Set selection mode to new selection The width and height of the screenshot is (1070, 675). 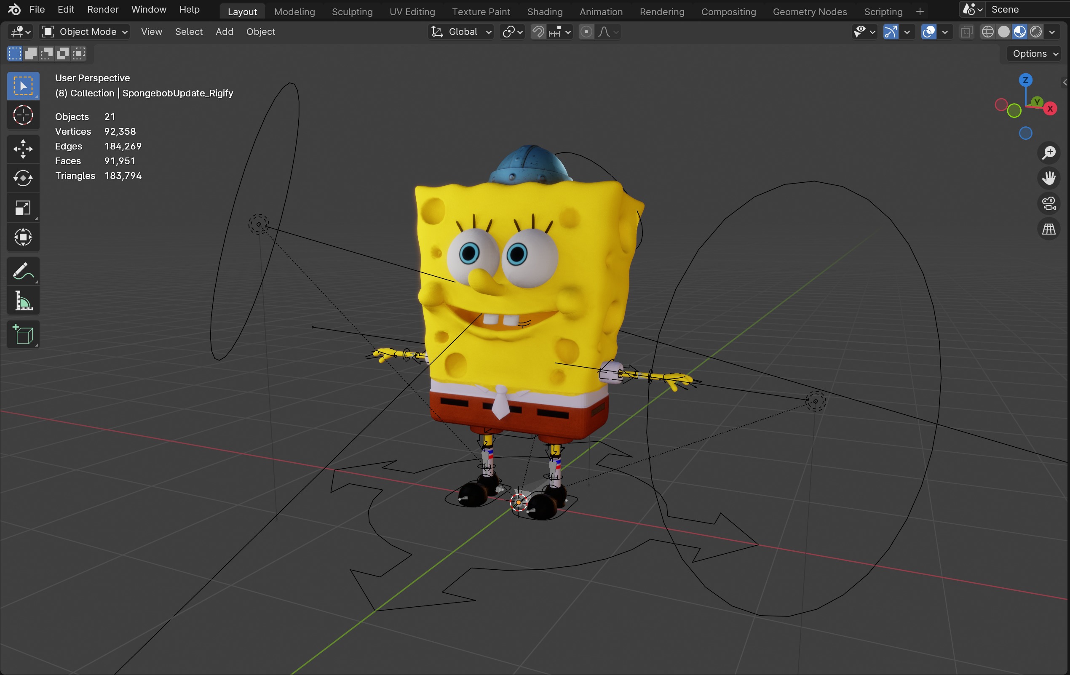15,54
